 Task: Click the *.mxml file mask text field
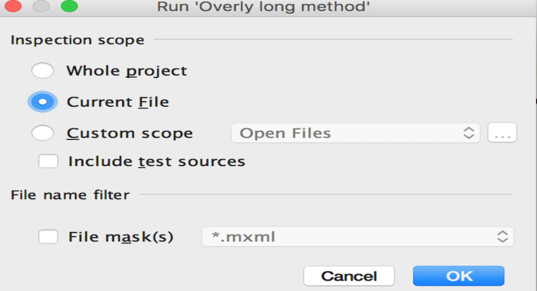[x=347, y=237]
